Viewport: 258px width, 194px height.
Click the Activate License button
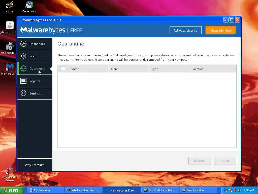185,30
